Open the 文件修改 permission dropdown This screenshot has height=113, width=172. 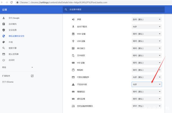[x=146, y=56]
